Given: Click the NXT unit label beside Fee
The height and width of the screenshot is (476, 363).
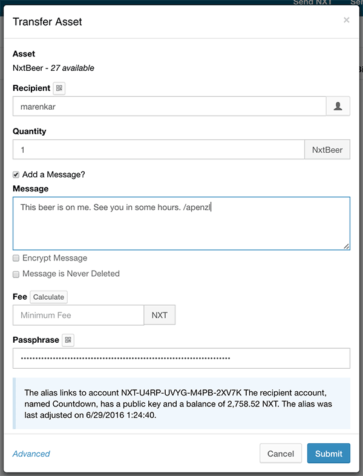Looking at the screenshot, I should 160,315.
